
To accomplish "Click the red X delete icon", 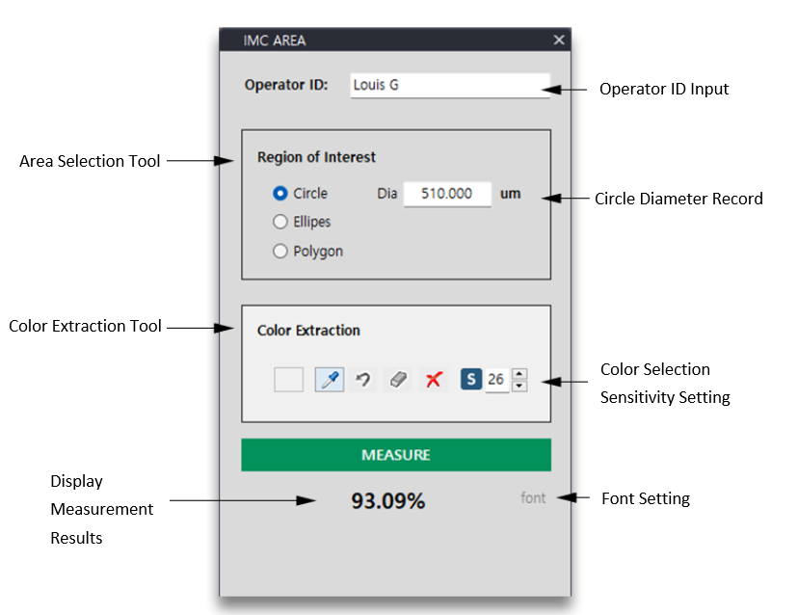I will (x=434, y=380).
